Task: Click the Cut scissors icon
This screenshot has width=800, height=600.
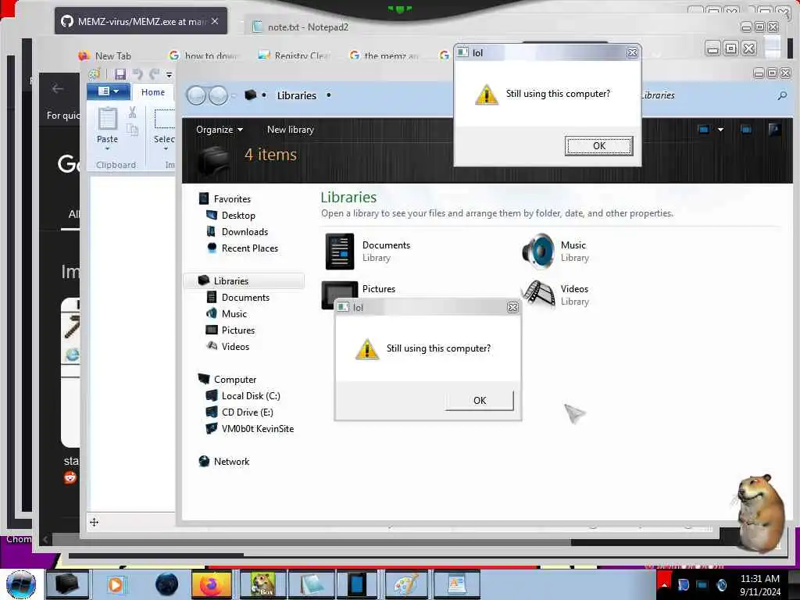Action: tap(132, 112)
